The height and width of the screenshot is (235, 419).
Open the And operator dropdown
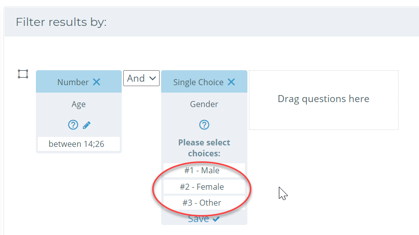click(x=141, y=78)
